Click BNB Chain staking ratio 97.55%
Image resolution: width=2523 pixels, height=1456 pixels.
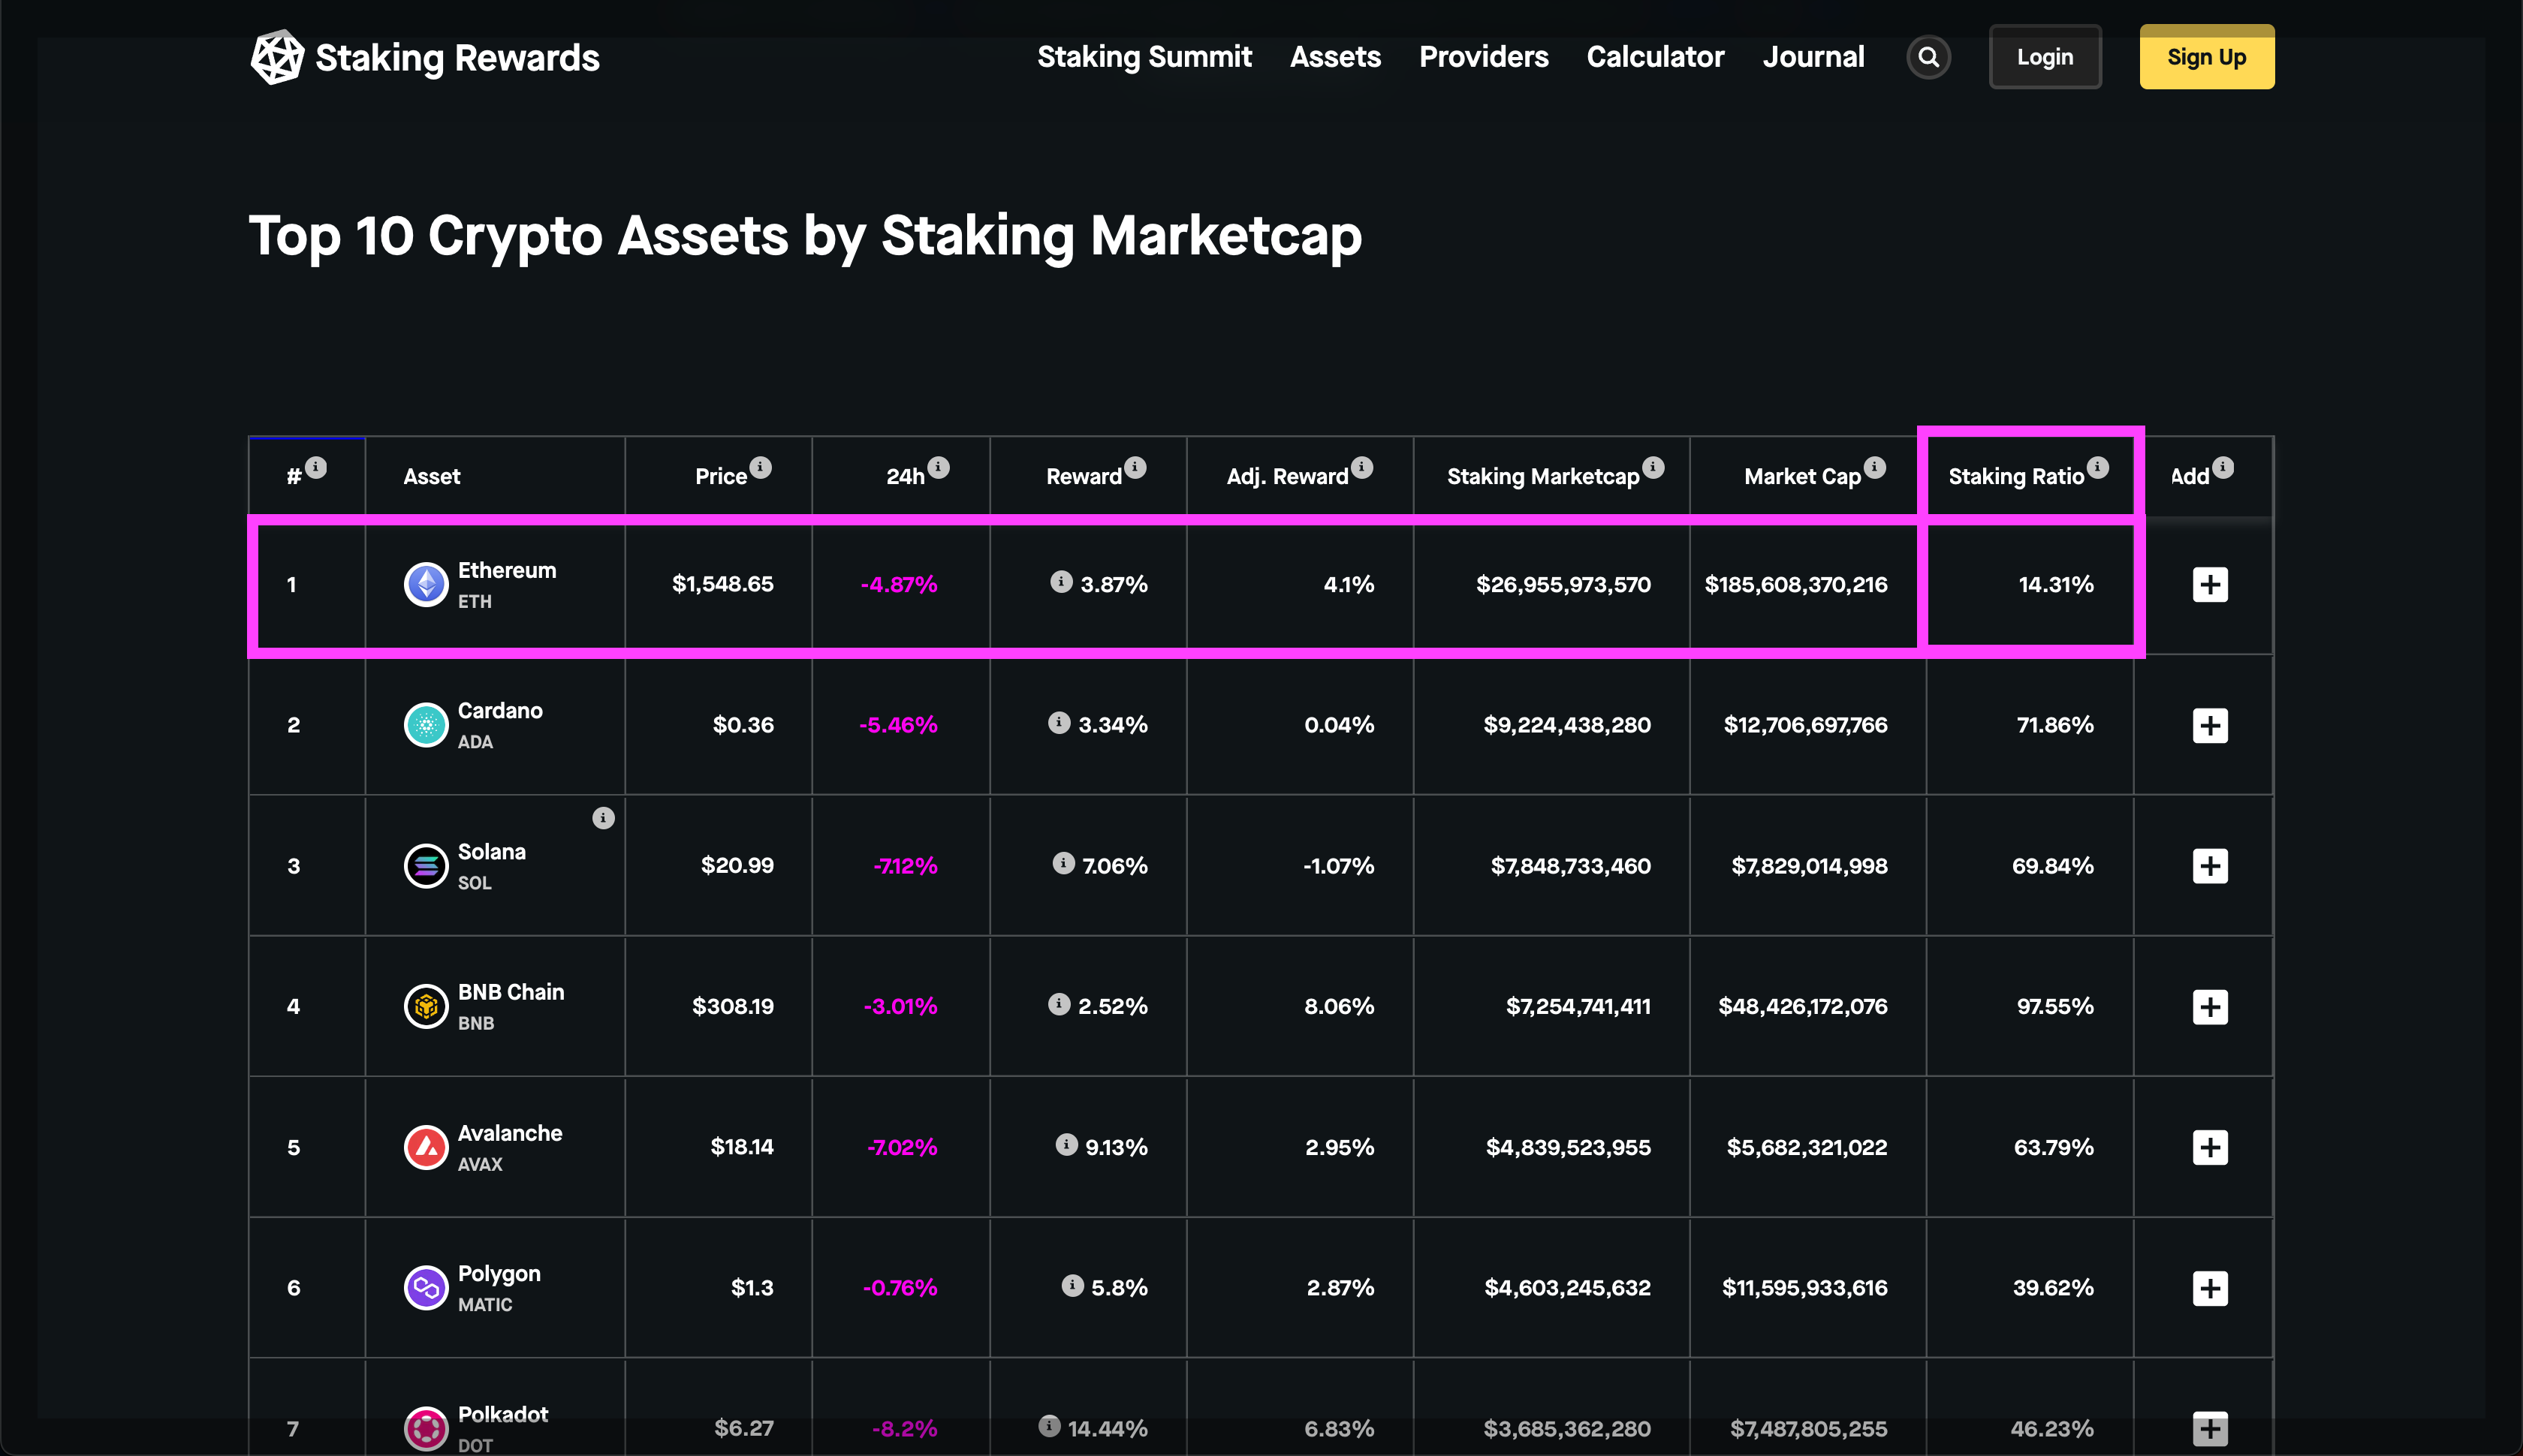coord(2054,1006)
